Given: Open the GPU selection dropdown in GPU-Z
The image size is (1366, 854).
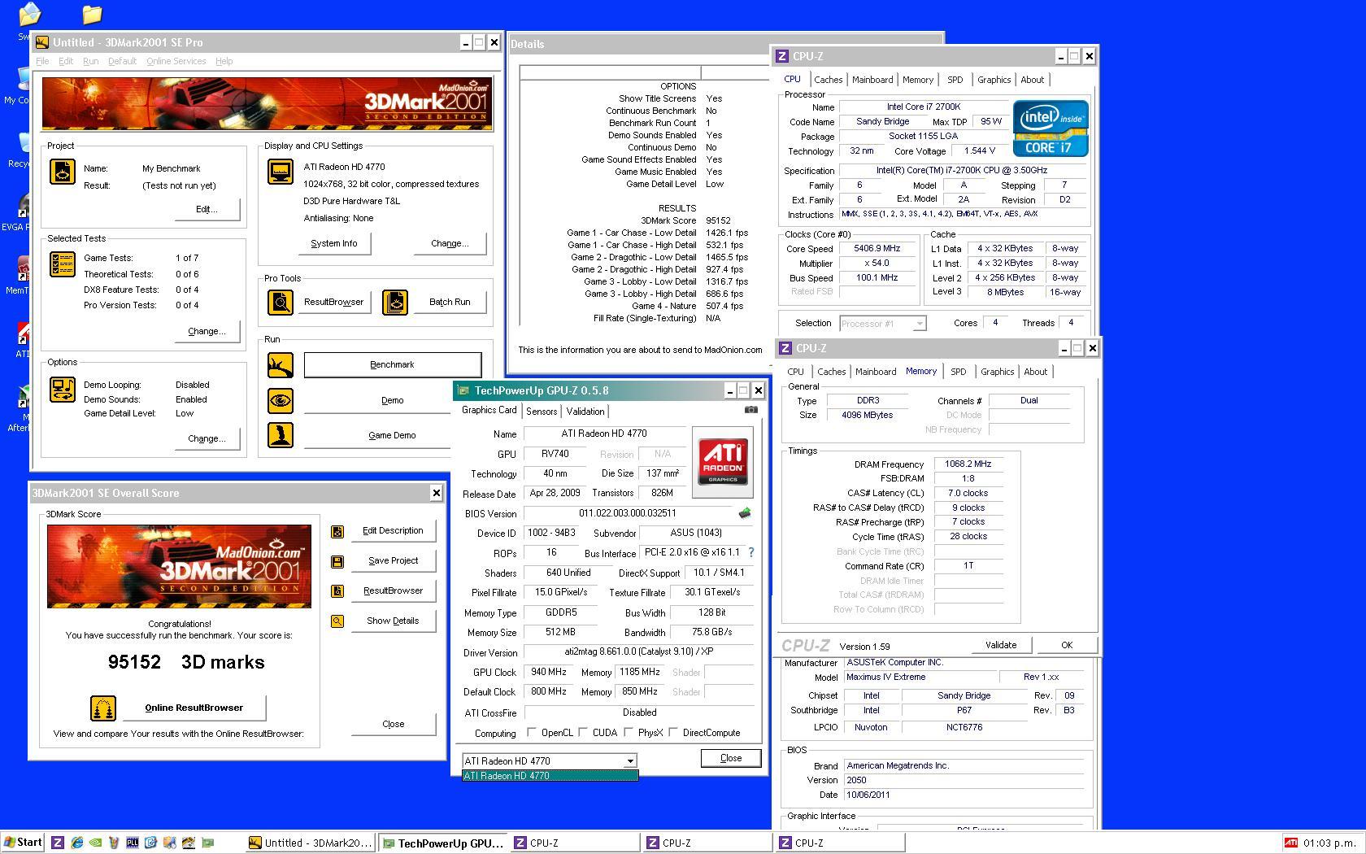Looking at the screenshot, I should tap(629, 761).
